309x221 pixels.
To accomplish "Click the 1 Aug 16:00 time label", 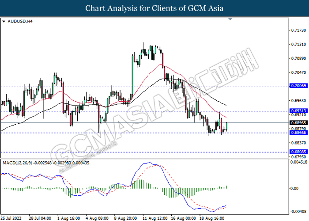I will (68, 218).
